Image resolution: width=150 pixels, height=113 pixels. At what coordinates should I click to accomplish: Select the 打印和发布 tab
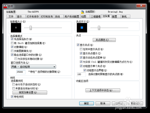(47, 17)
